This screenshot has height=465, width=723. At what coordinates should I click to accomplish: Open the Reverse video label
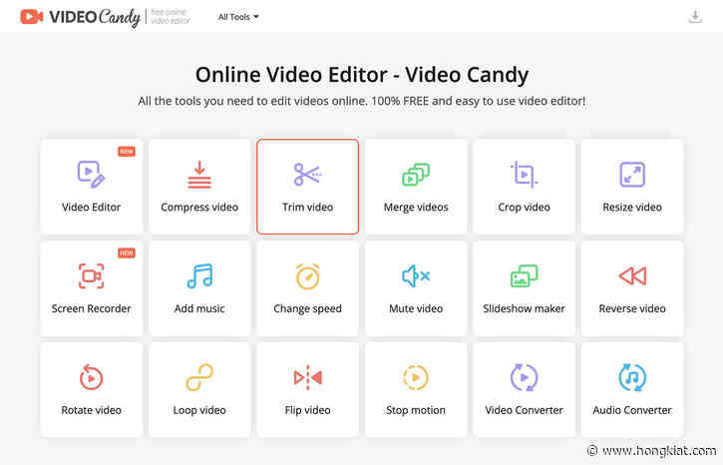(632, 308)
